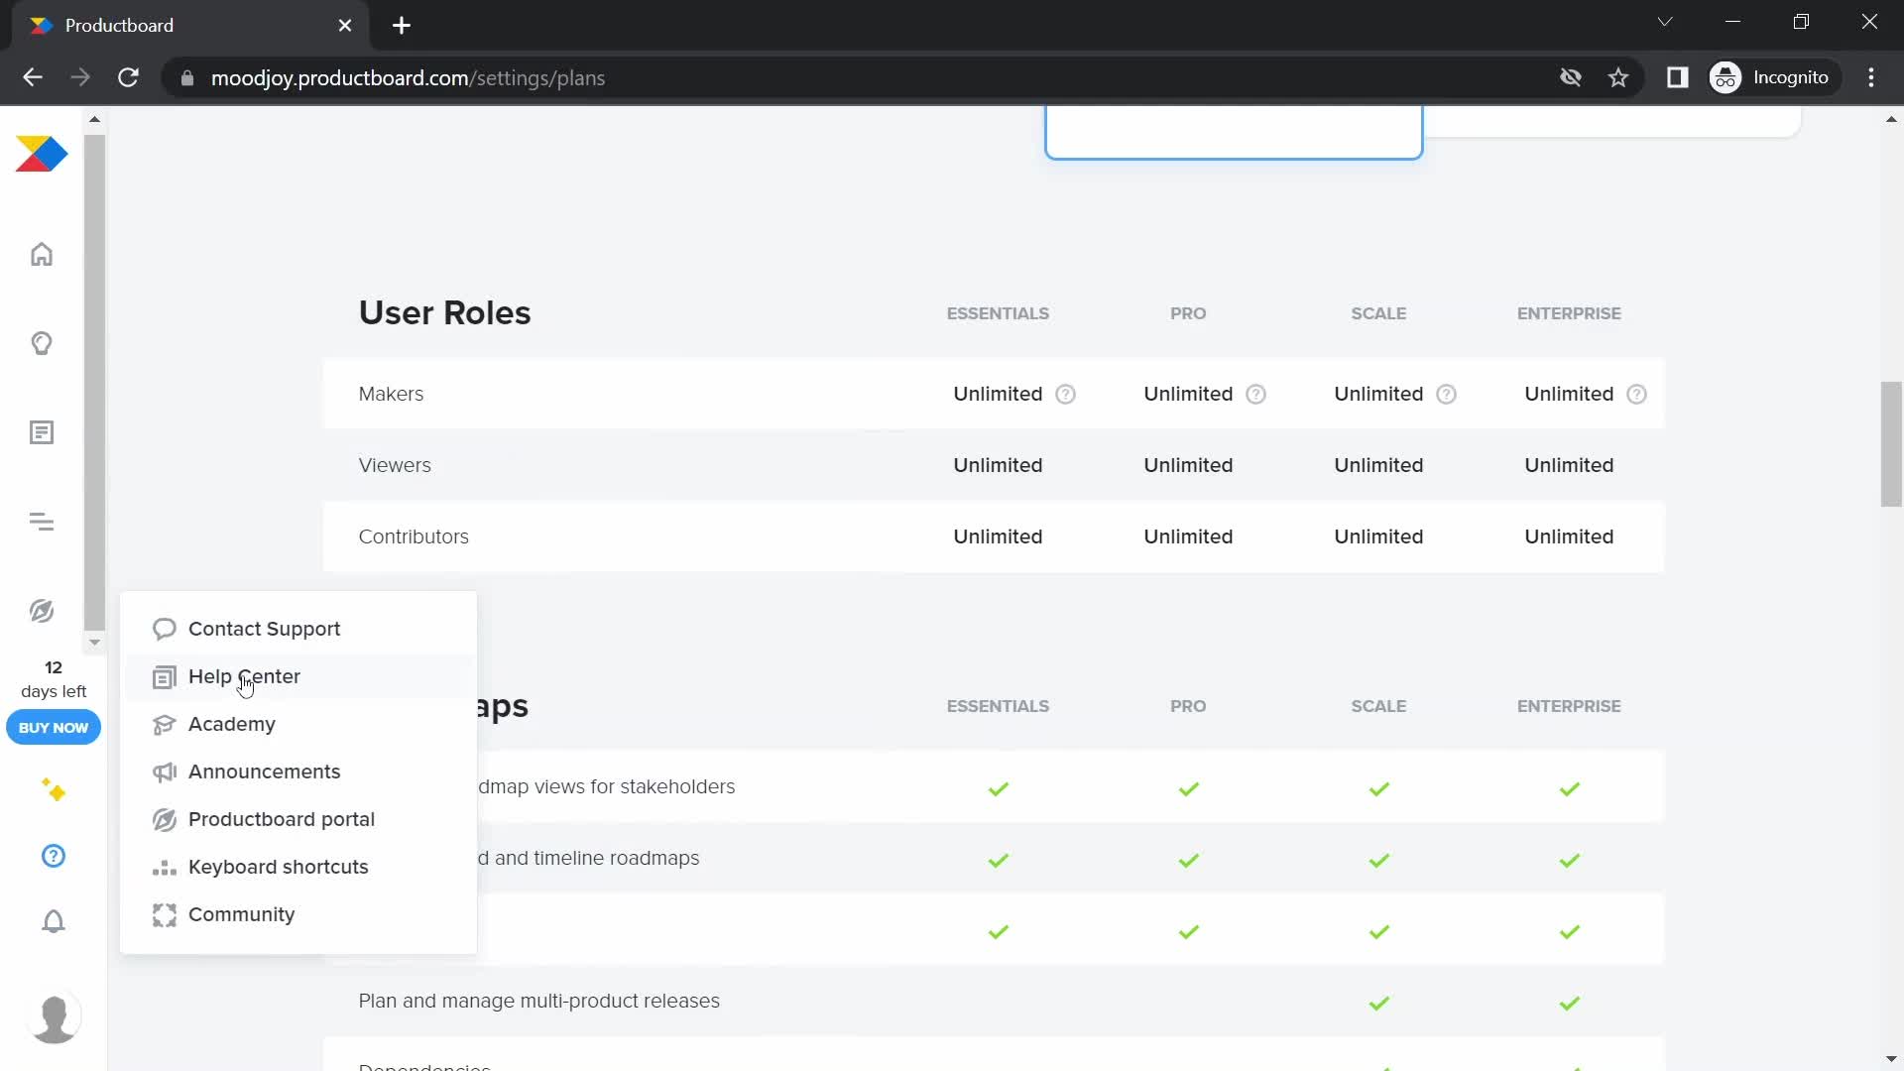Click Enterprise checkmark for multi-product releases
This screenshot has height=1071, width=1904.
coord(1569,1004)
